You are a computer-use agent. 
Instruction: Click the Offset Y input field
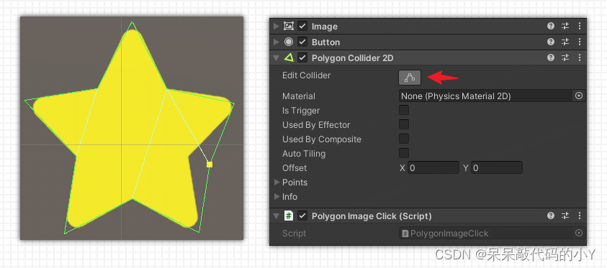[x=497, y=168]
